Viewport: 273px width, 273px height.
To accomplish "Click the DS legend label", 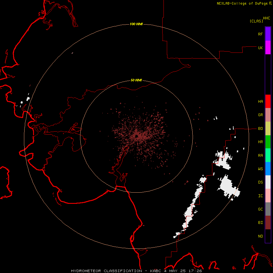I will pyautogui.click(x=260, y=182).
